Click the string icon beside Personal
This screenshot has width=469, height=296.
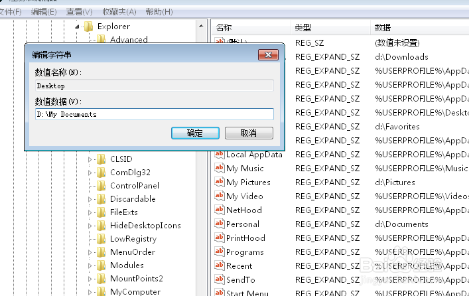point(220,224)
